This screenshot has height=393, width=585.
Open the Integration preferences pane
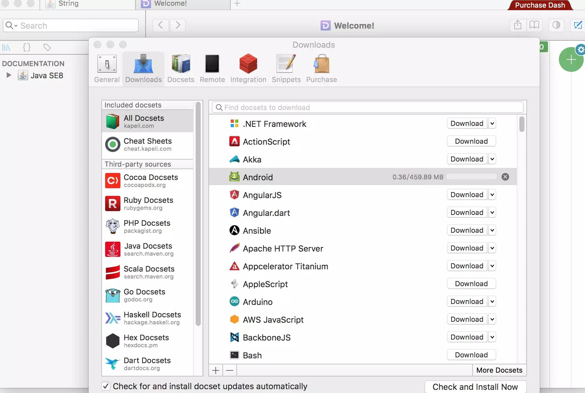(248, 69)
